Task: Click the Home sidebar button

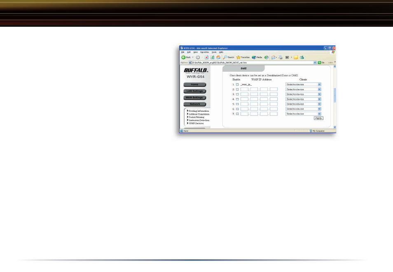Action: click(195, 84)
